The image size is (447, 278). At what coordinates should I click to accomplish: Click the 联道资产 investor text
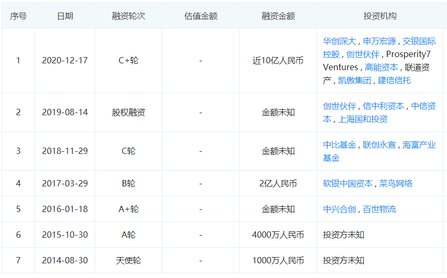(x=376, y=74)
